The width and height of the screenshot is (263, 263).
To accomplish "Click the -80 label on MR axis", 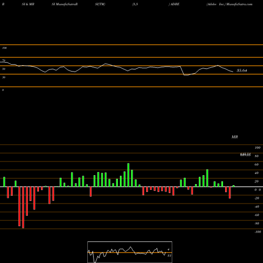I will pos(257,224).
